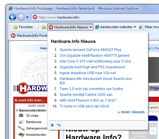Click the Meer invoegtoepassingen favorites bar item
The height and width of the screenshot is (139, 159).
149,27
